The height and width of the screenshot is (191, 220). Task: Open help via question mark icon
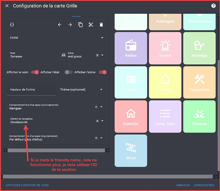(213, 6)
